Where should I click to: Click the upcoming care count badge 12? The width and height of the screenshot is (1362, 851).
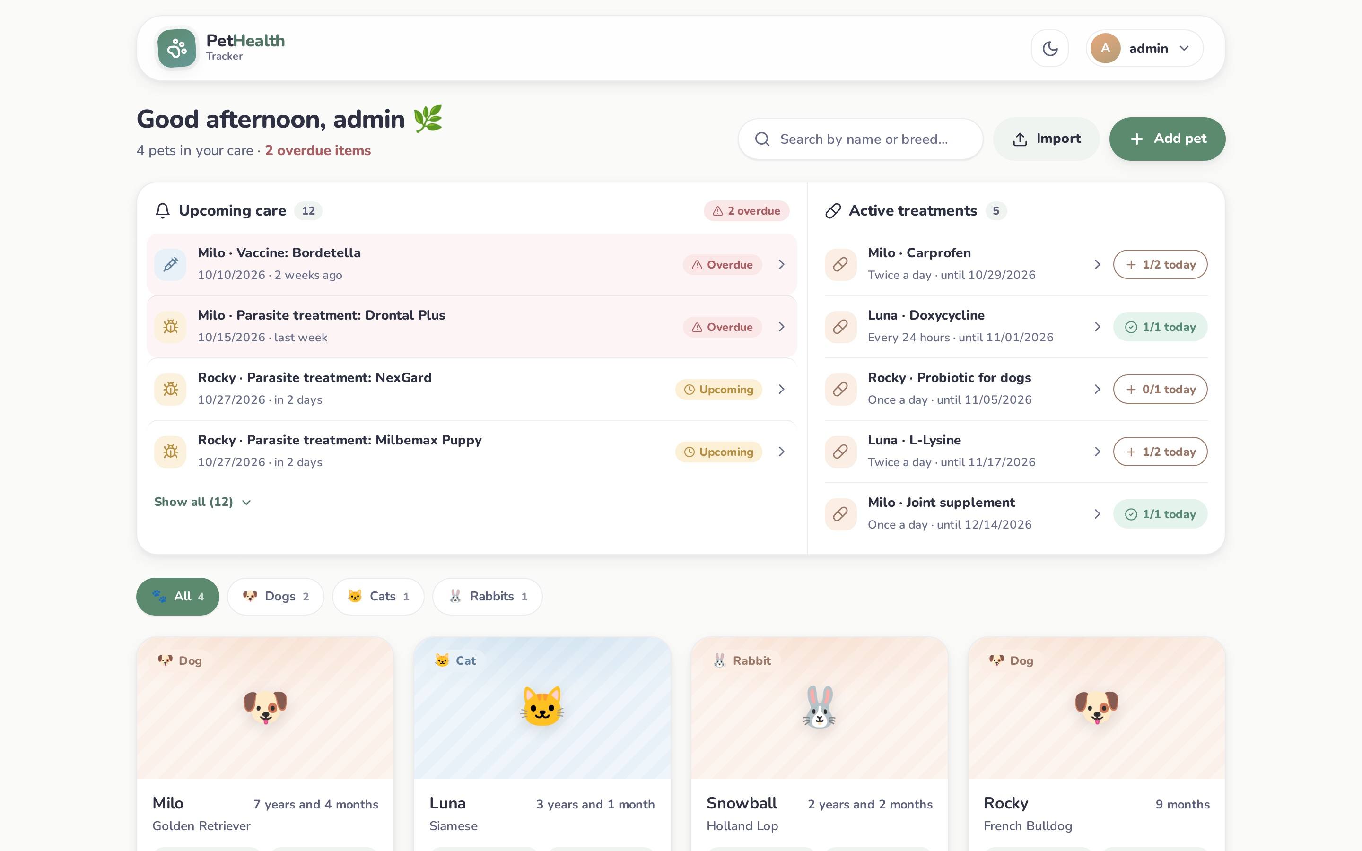point(308,211)
